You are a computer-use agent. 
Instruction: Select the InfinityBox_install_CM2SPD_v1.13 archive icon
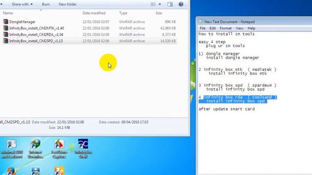6,41
